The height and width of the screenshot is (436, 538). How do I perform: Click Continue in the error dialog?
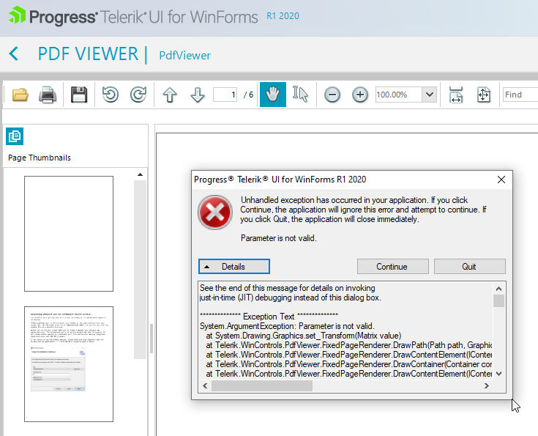393,267
